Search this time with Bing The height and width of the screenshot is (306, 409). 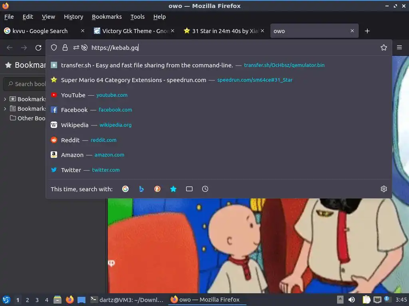141,189
